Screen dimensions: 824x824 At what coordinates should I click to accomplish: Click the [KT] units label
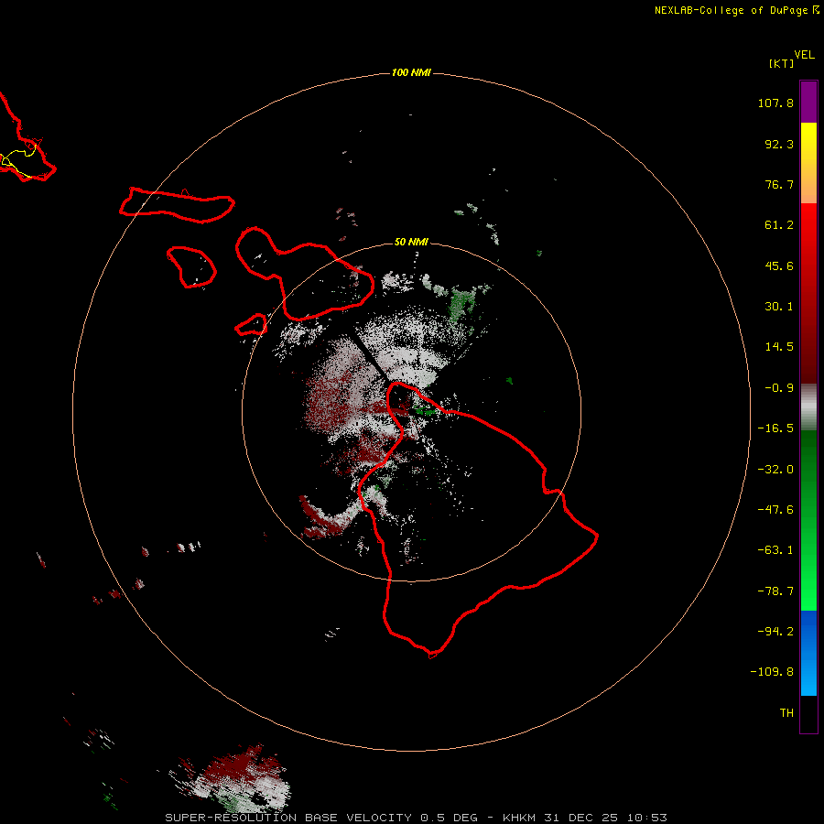click(x=782, y=63)
